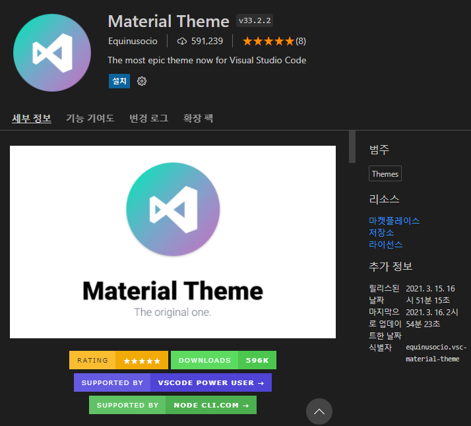The width and height of the screenshot is (471, 426).
Task: Click the five-star rating in header
Action: coord(268,41)
